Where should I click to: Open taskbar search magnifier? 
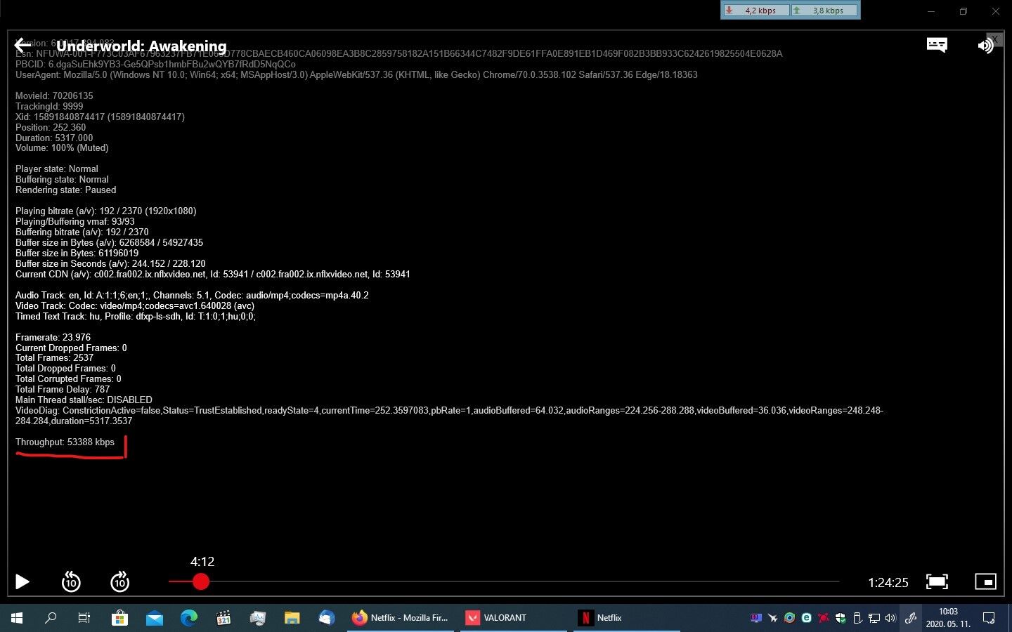tap(51, 618)
